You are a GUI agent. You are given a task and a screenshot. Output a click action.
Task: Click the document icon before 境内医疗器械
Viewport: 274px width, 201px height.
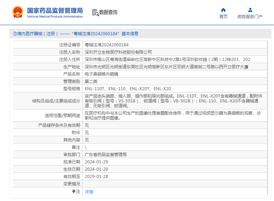tap(15, 33)
